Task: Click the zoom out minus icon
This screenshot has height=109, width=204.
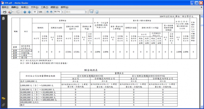Action: click(x=48, y=12)
